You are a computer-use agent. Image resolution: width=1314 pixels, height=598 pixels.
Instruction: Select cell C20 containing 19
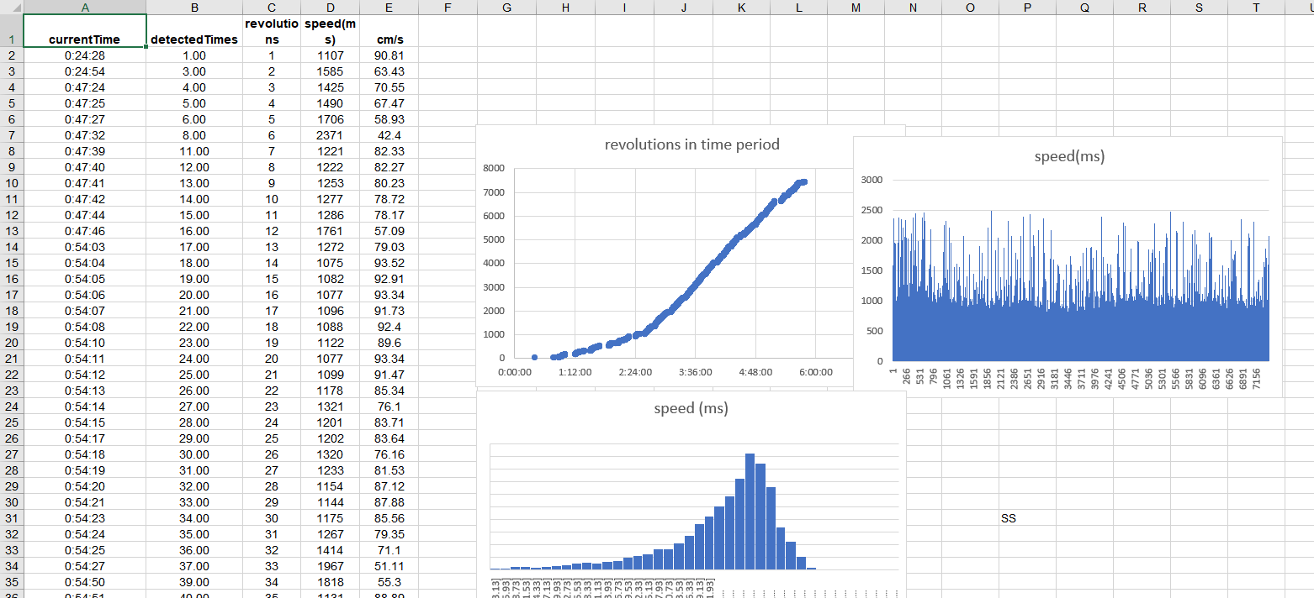271,343
